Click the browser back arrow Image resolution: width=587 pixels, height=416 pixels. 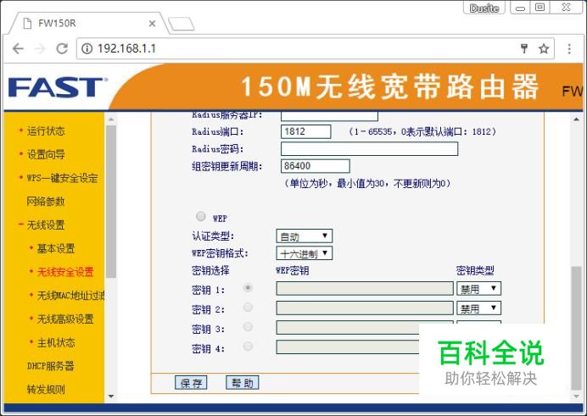(18, 48)
